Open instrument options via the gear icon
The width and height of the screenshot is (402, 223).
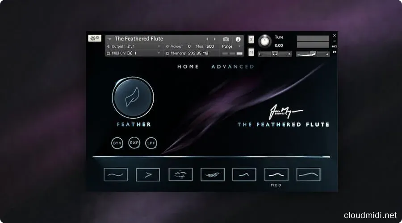95,38
